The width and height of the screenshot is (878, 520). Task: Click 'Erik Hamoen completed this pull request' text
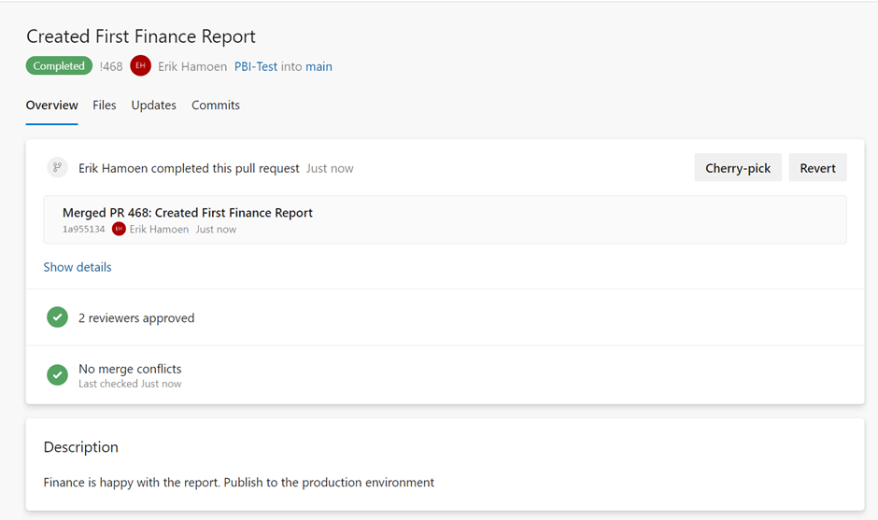pyautogui.click(x=189, y=168)
